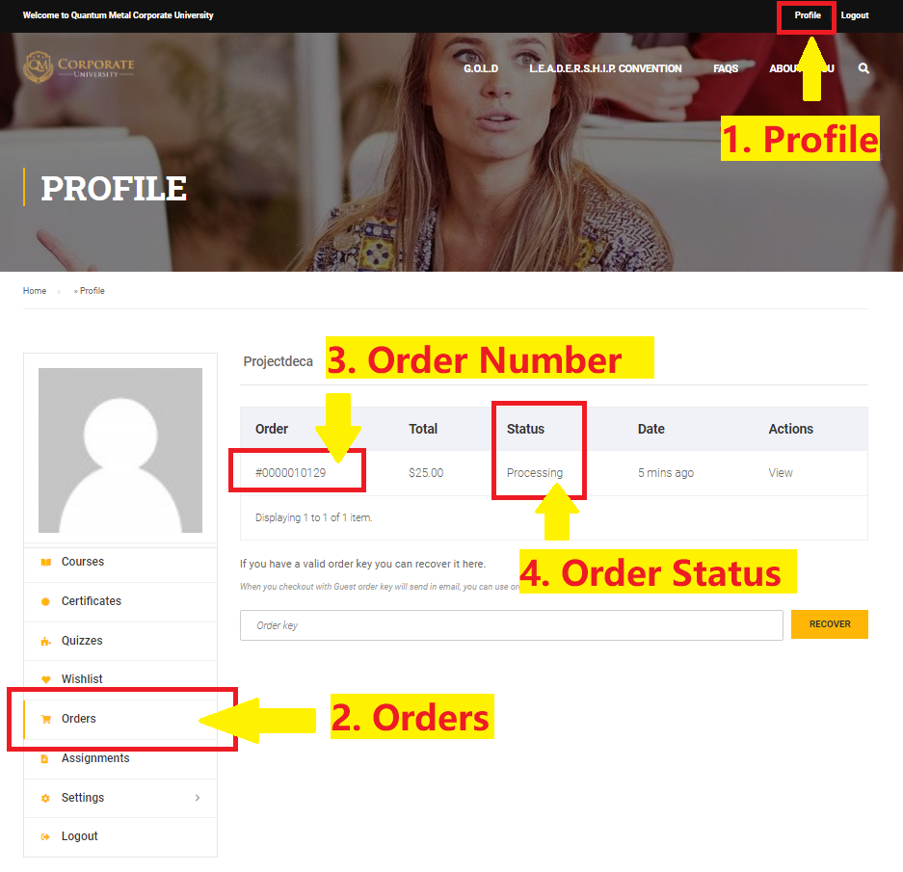This screenshot has width=903, height=872.
Task: Click the Certificates badge icon
Action: tap(46, 601)
